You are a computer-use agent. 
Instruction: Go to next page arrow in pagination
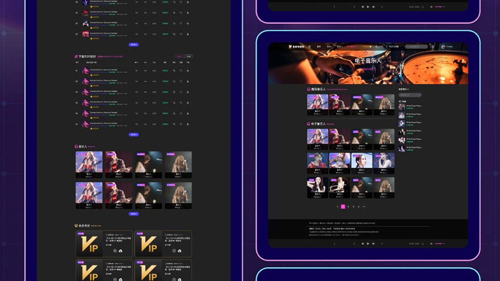click(x=364, y=207)
